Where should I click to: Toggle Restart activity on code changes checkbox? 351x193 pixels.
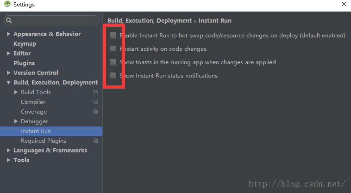pyautogui.click(x=113, y=48)
